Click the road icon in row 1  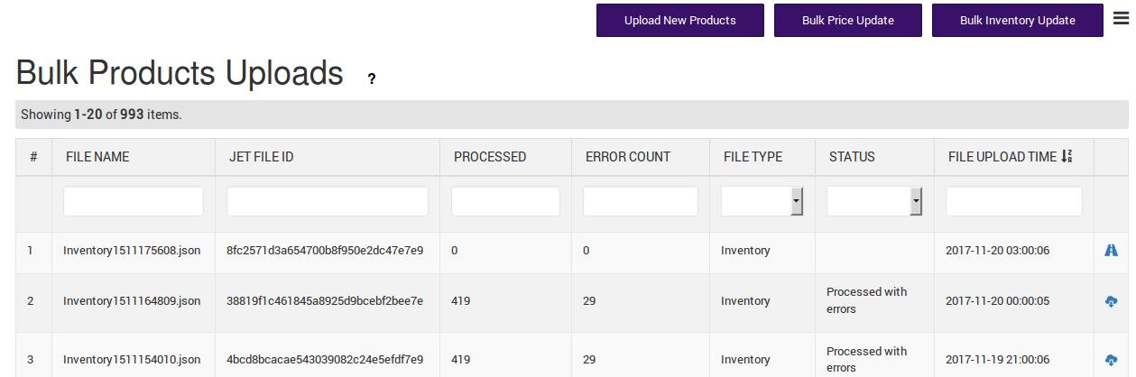tap(1111, 250)
